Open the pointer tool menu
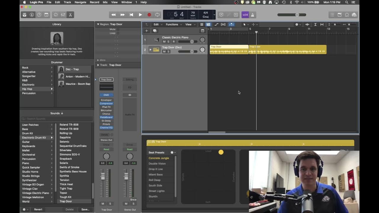This screenshot has height=213, width=379. [245, 25]
